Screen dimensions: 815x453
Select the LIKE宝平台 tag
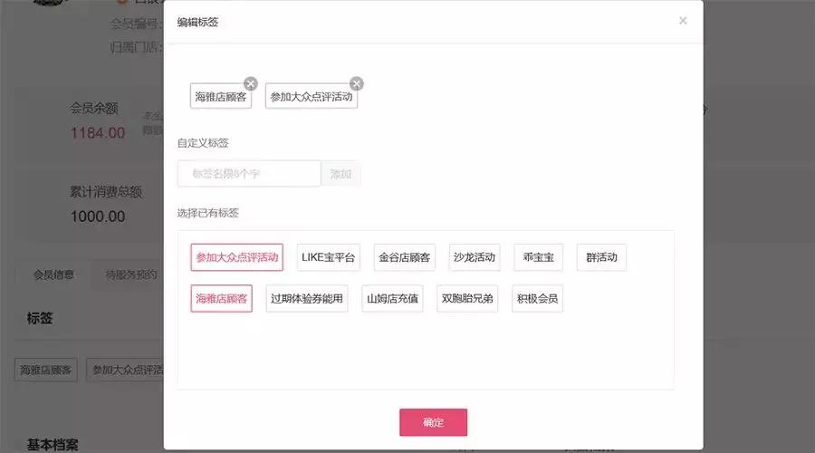[328, 257]
